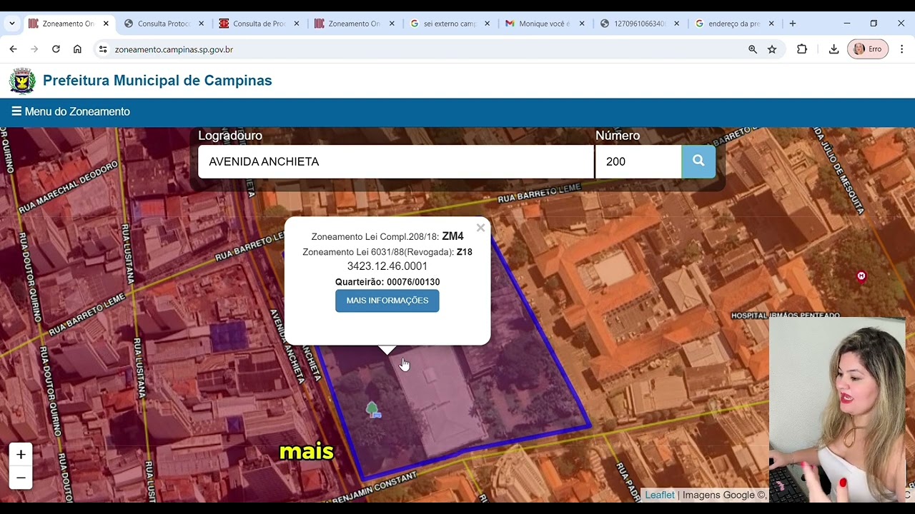Open the page zoom magnifier icon

[x=753, y=49]
